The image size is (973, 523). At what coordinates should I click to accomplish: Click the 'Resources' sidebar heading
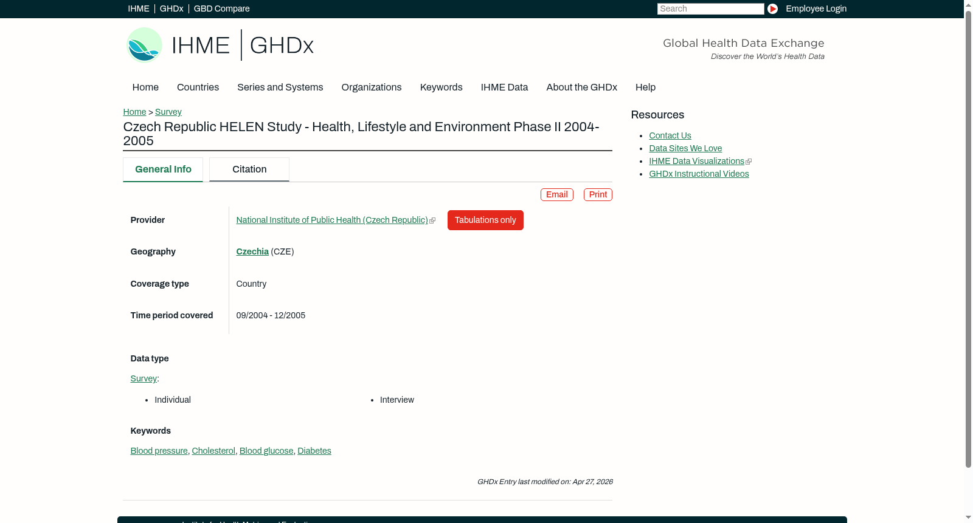pos(657,115)
